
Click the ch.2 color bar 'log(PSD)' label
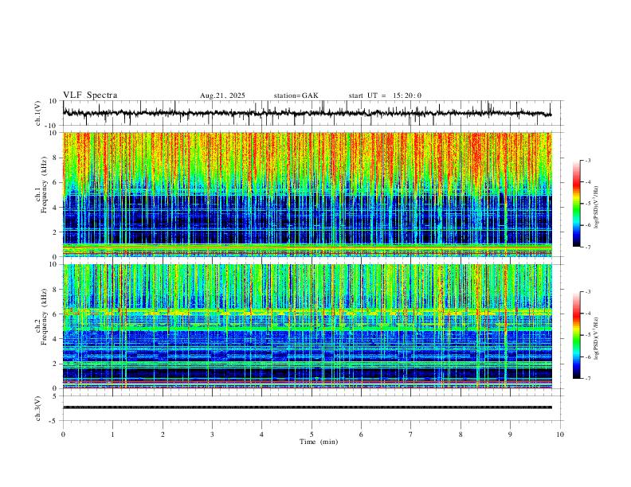pos(596,338)
